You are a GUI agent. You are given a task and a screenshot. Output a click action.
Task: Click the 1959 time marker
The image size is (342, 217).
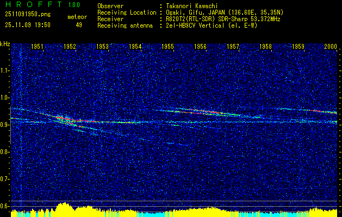coord(298,46)
